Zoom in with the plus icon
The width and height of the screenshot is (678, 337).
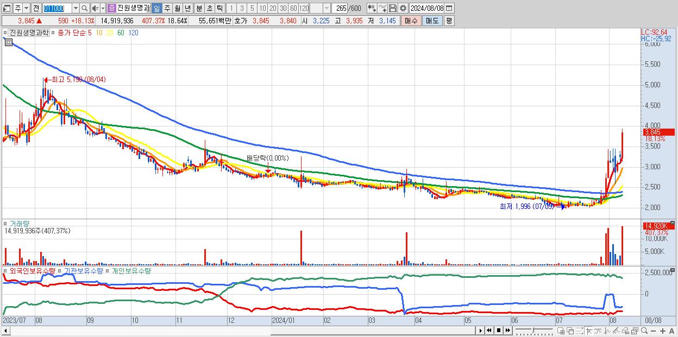[663, 330]
